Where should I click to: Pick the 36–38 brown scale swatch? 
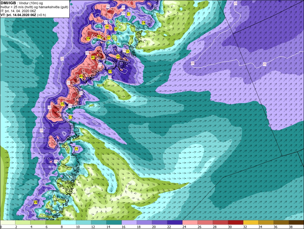(x=281, y=222)
